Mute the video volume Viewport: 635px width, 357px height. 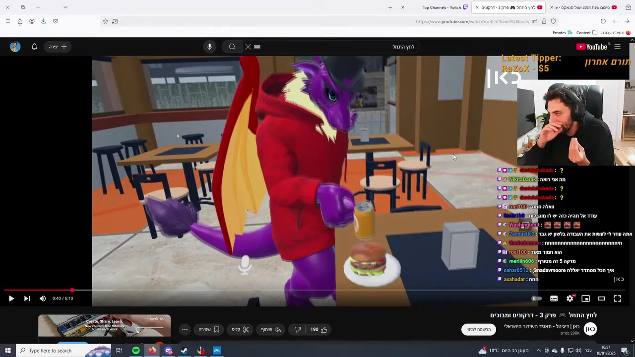coord(43,298)
